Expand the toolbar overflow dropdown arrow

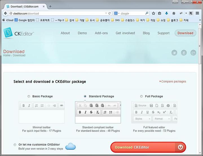(186, 13)
